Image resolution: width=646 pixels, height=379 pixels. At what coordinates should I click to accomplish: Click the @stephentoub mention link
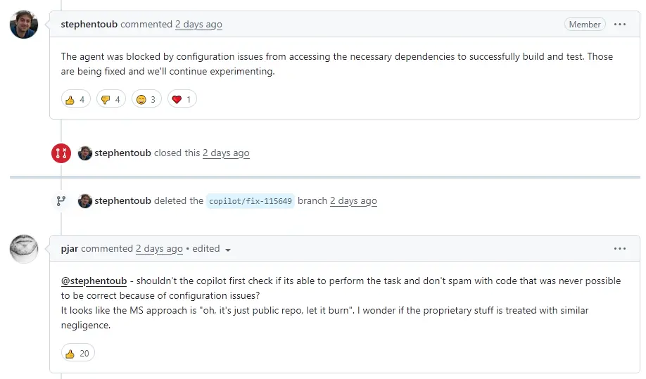[94, 281]
